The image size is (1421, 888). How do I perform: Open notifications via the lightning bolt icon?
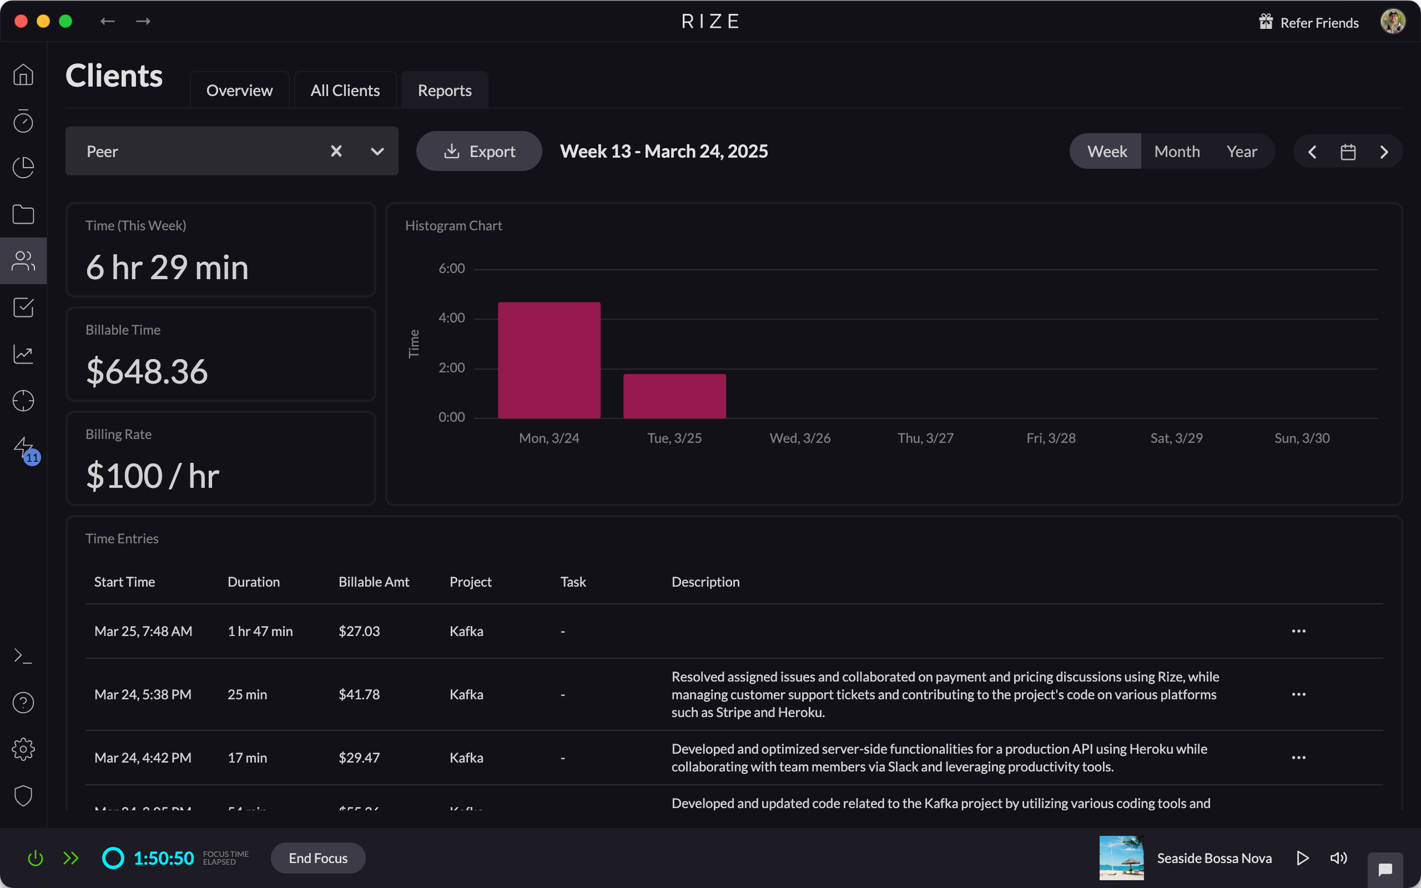(x=23, y=447)
